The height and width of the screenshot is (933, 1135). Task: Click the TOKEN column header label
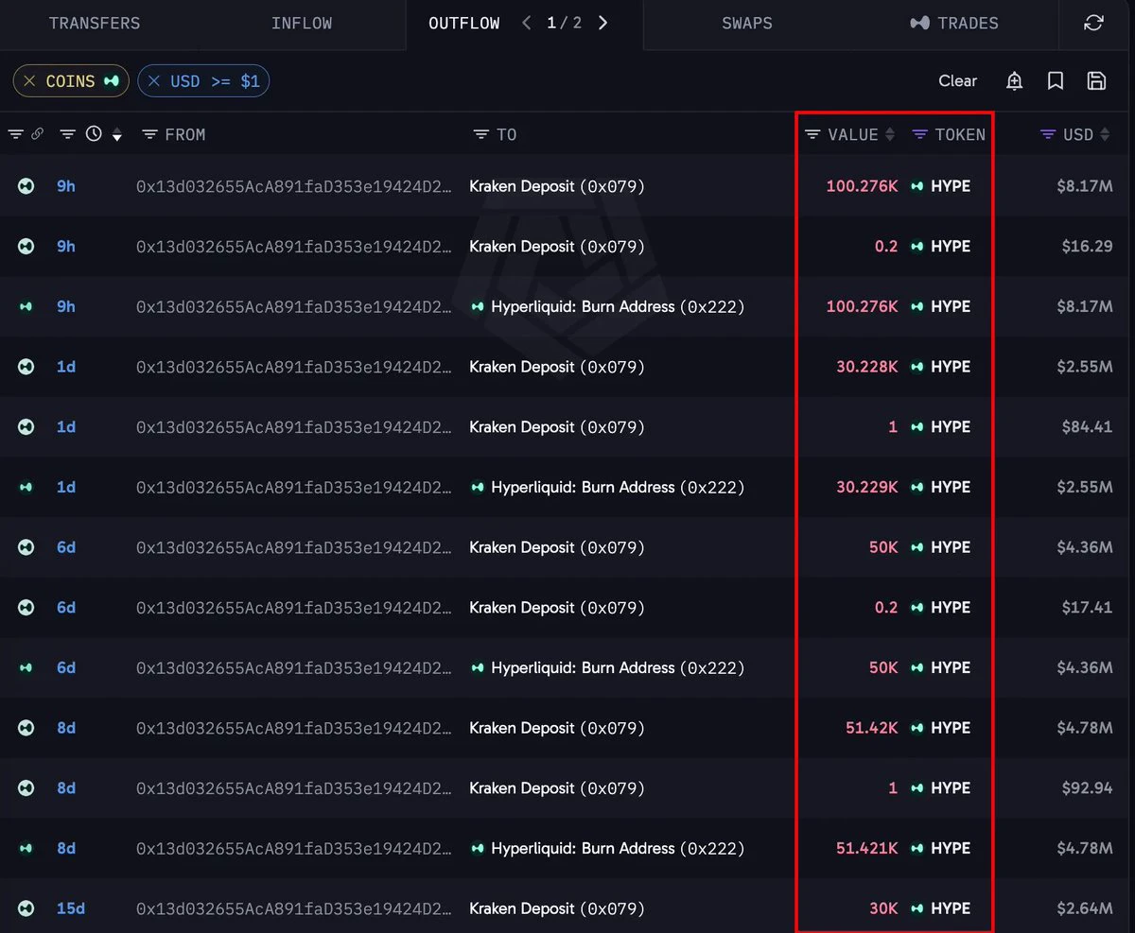[x=960, y=135]
